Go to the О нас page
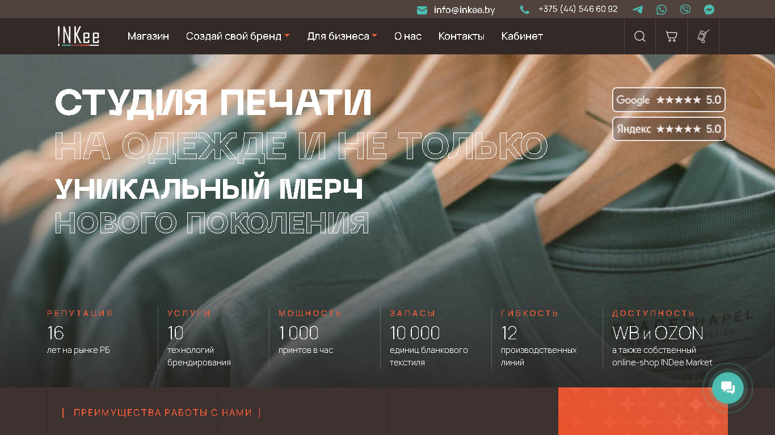775x435 pixels. click(x=408, y=36)
